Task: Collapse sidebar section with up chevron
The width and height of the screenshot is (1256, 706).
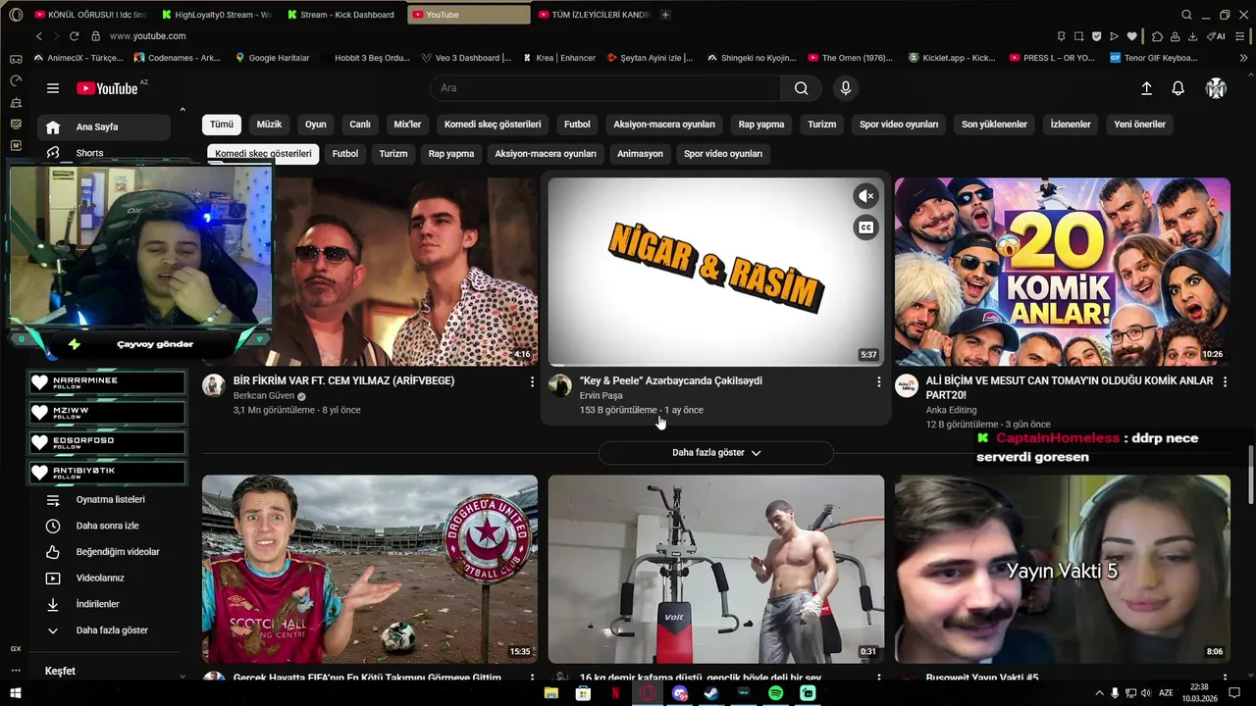Action: coord(183,110)
